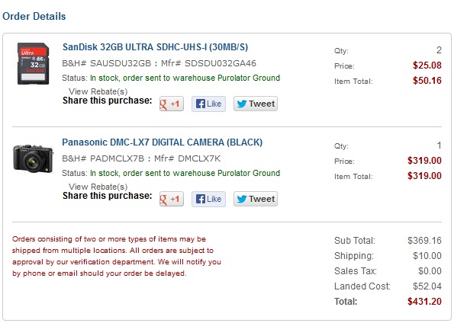Click Facebook Like button for SanDisk card

tap(208, 104)
